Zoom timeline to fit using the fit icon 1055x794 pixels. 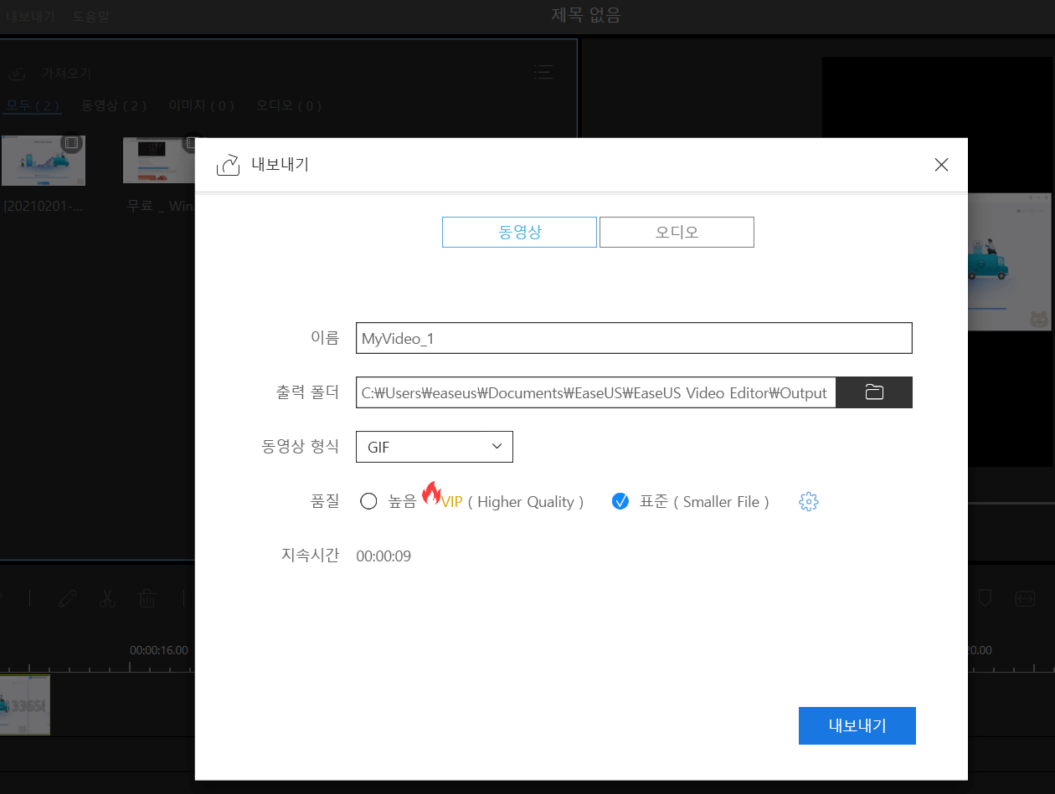pyautogui.click(x=1025, y=598)
